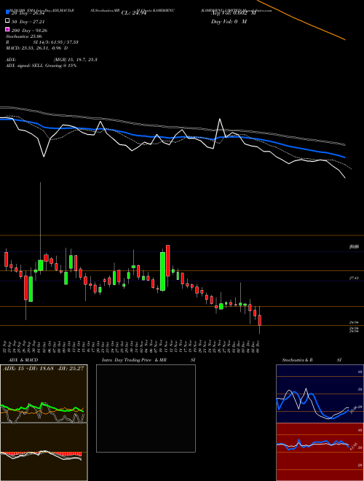Click the 'Intra Day Trading Price & MR' panel title
The height and width of the screenshot is (481, 364).
[x=134, y=360]
